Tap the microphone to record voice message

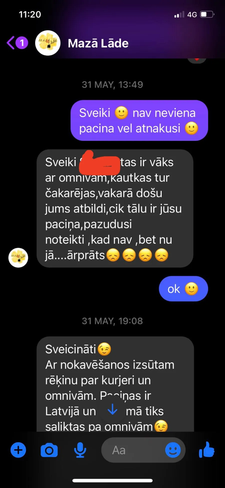click(80, 450)
